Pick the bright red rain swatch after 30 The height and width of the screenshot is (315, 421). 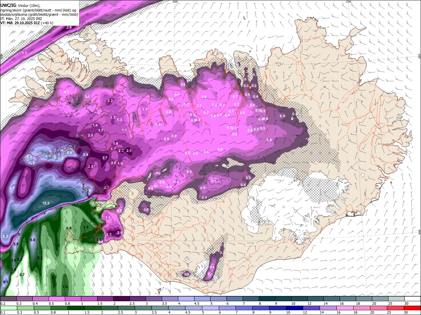[x=413, y=308]
